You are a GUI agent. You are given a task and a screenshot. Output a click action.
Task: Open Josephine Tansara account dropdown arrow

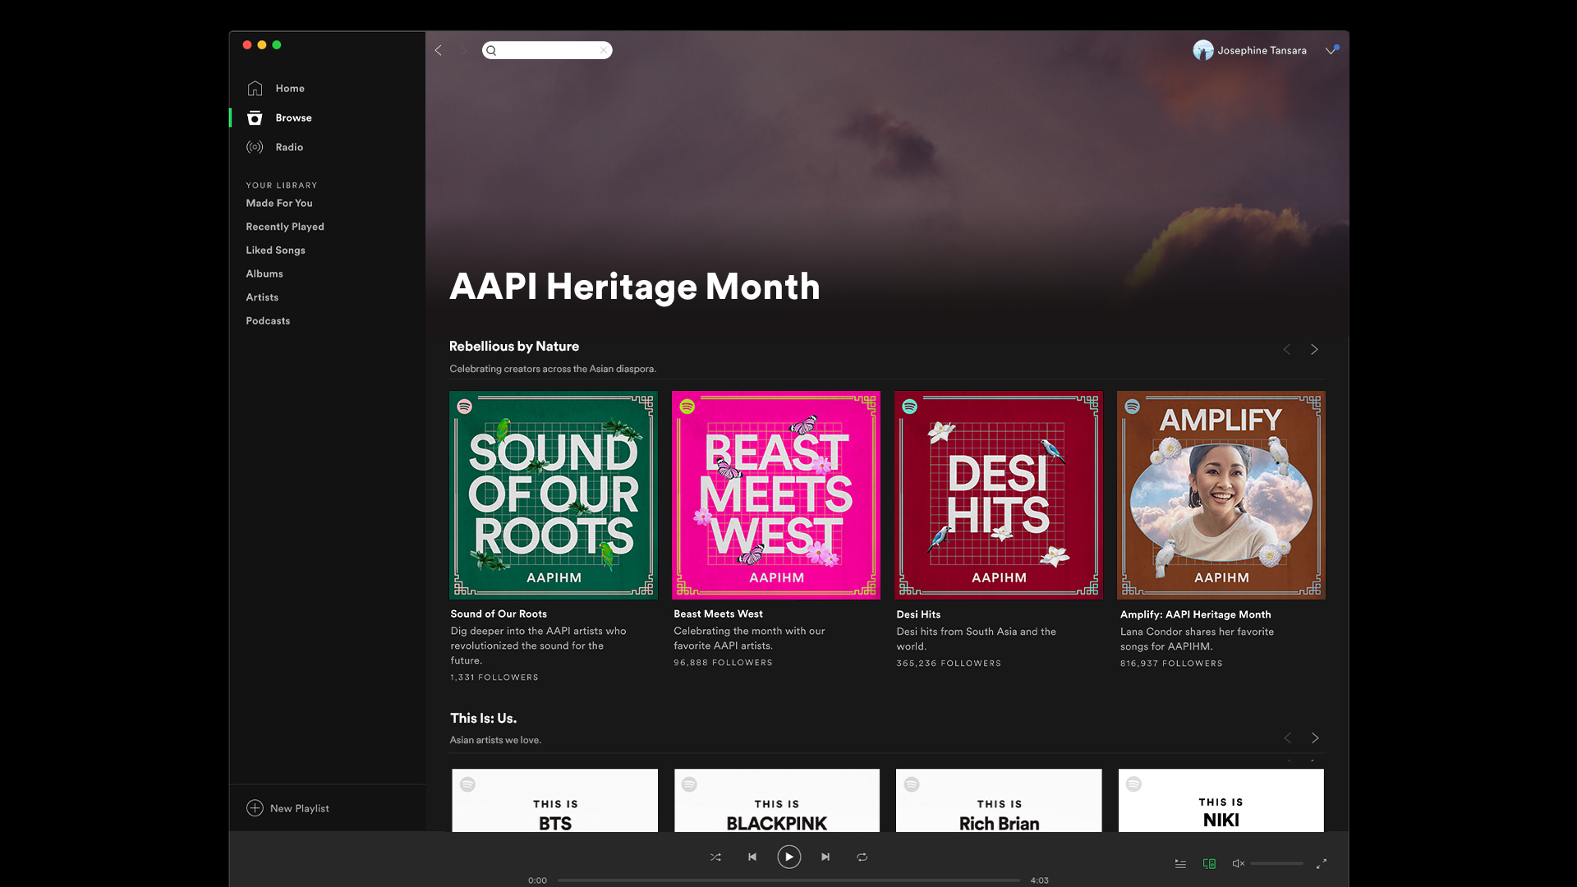(1331, 51)
